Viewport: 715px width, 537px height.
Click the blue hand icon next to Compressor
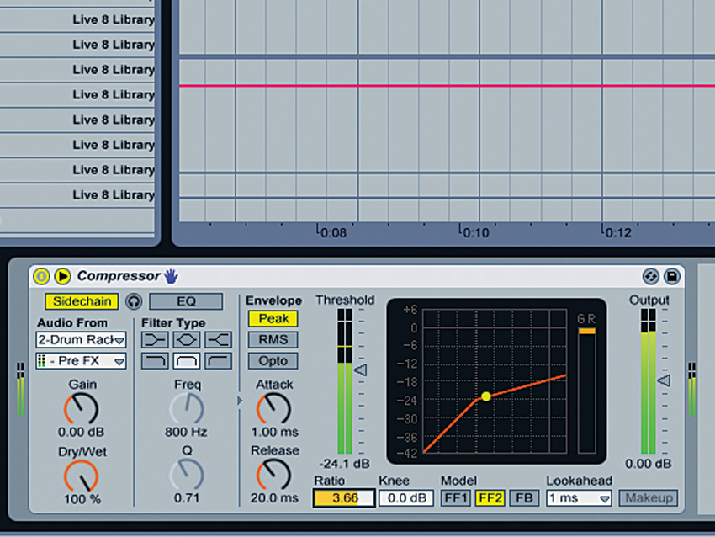[x=171, y=276]
